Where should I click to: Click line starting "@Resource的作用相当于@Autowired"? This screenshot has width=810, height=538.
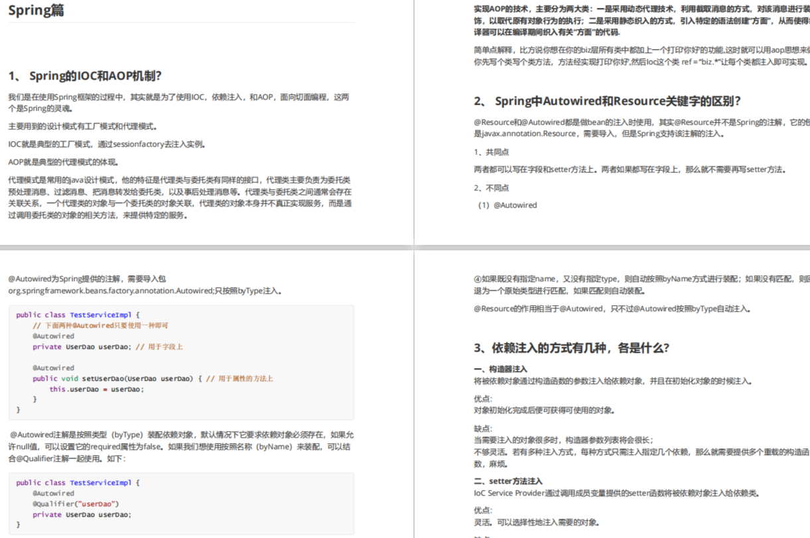[x=612, y=308]
